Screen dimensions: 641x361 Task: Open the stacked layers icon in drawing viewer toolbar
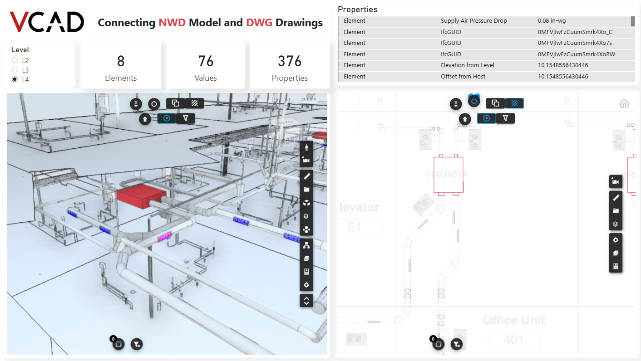616,224
